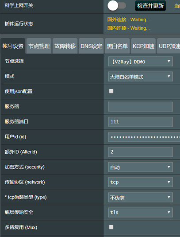Click the 额外ID AlterId field
The width and height of the screenshot is (180, 237).
(x=141, y=152)
